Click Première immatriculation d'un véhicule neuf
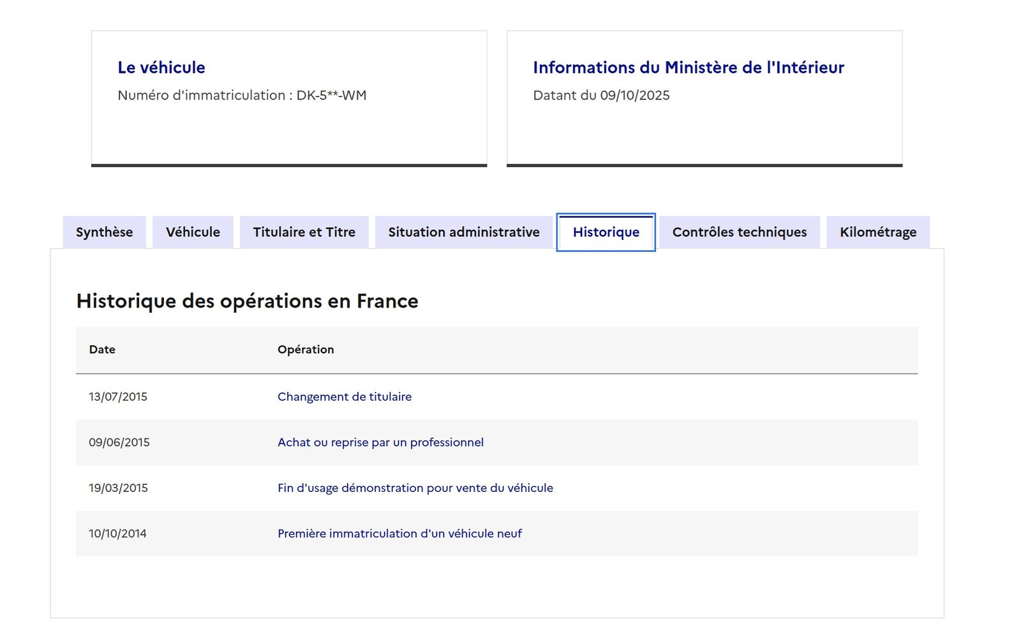The height and width of the screenshot is (633, 1021). (x=399, y=533)
